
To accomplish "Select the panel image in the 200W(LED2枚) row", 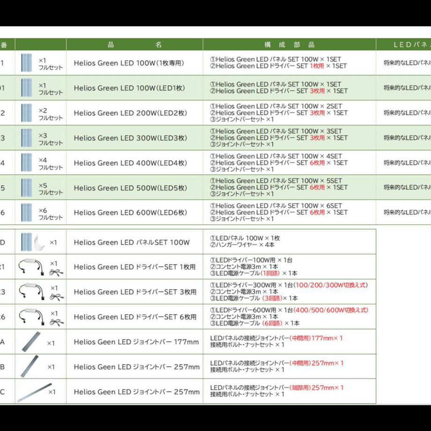I will point(26,113).
